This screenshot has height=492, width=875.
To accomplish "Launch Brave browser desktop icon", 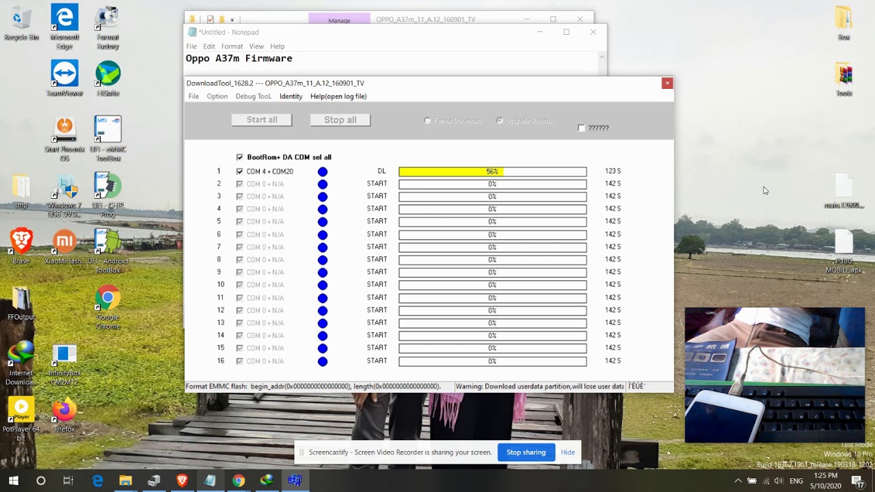I will click(21, 246).
